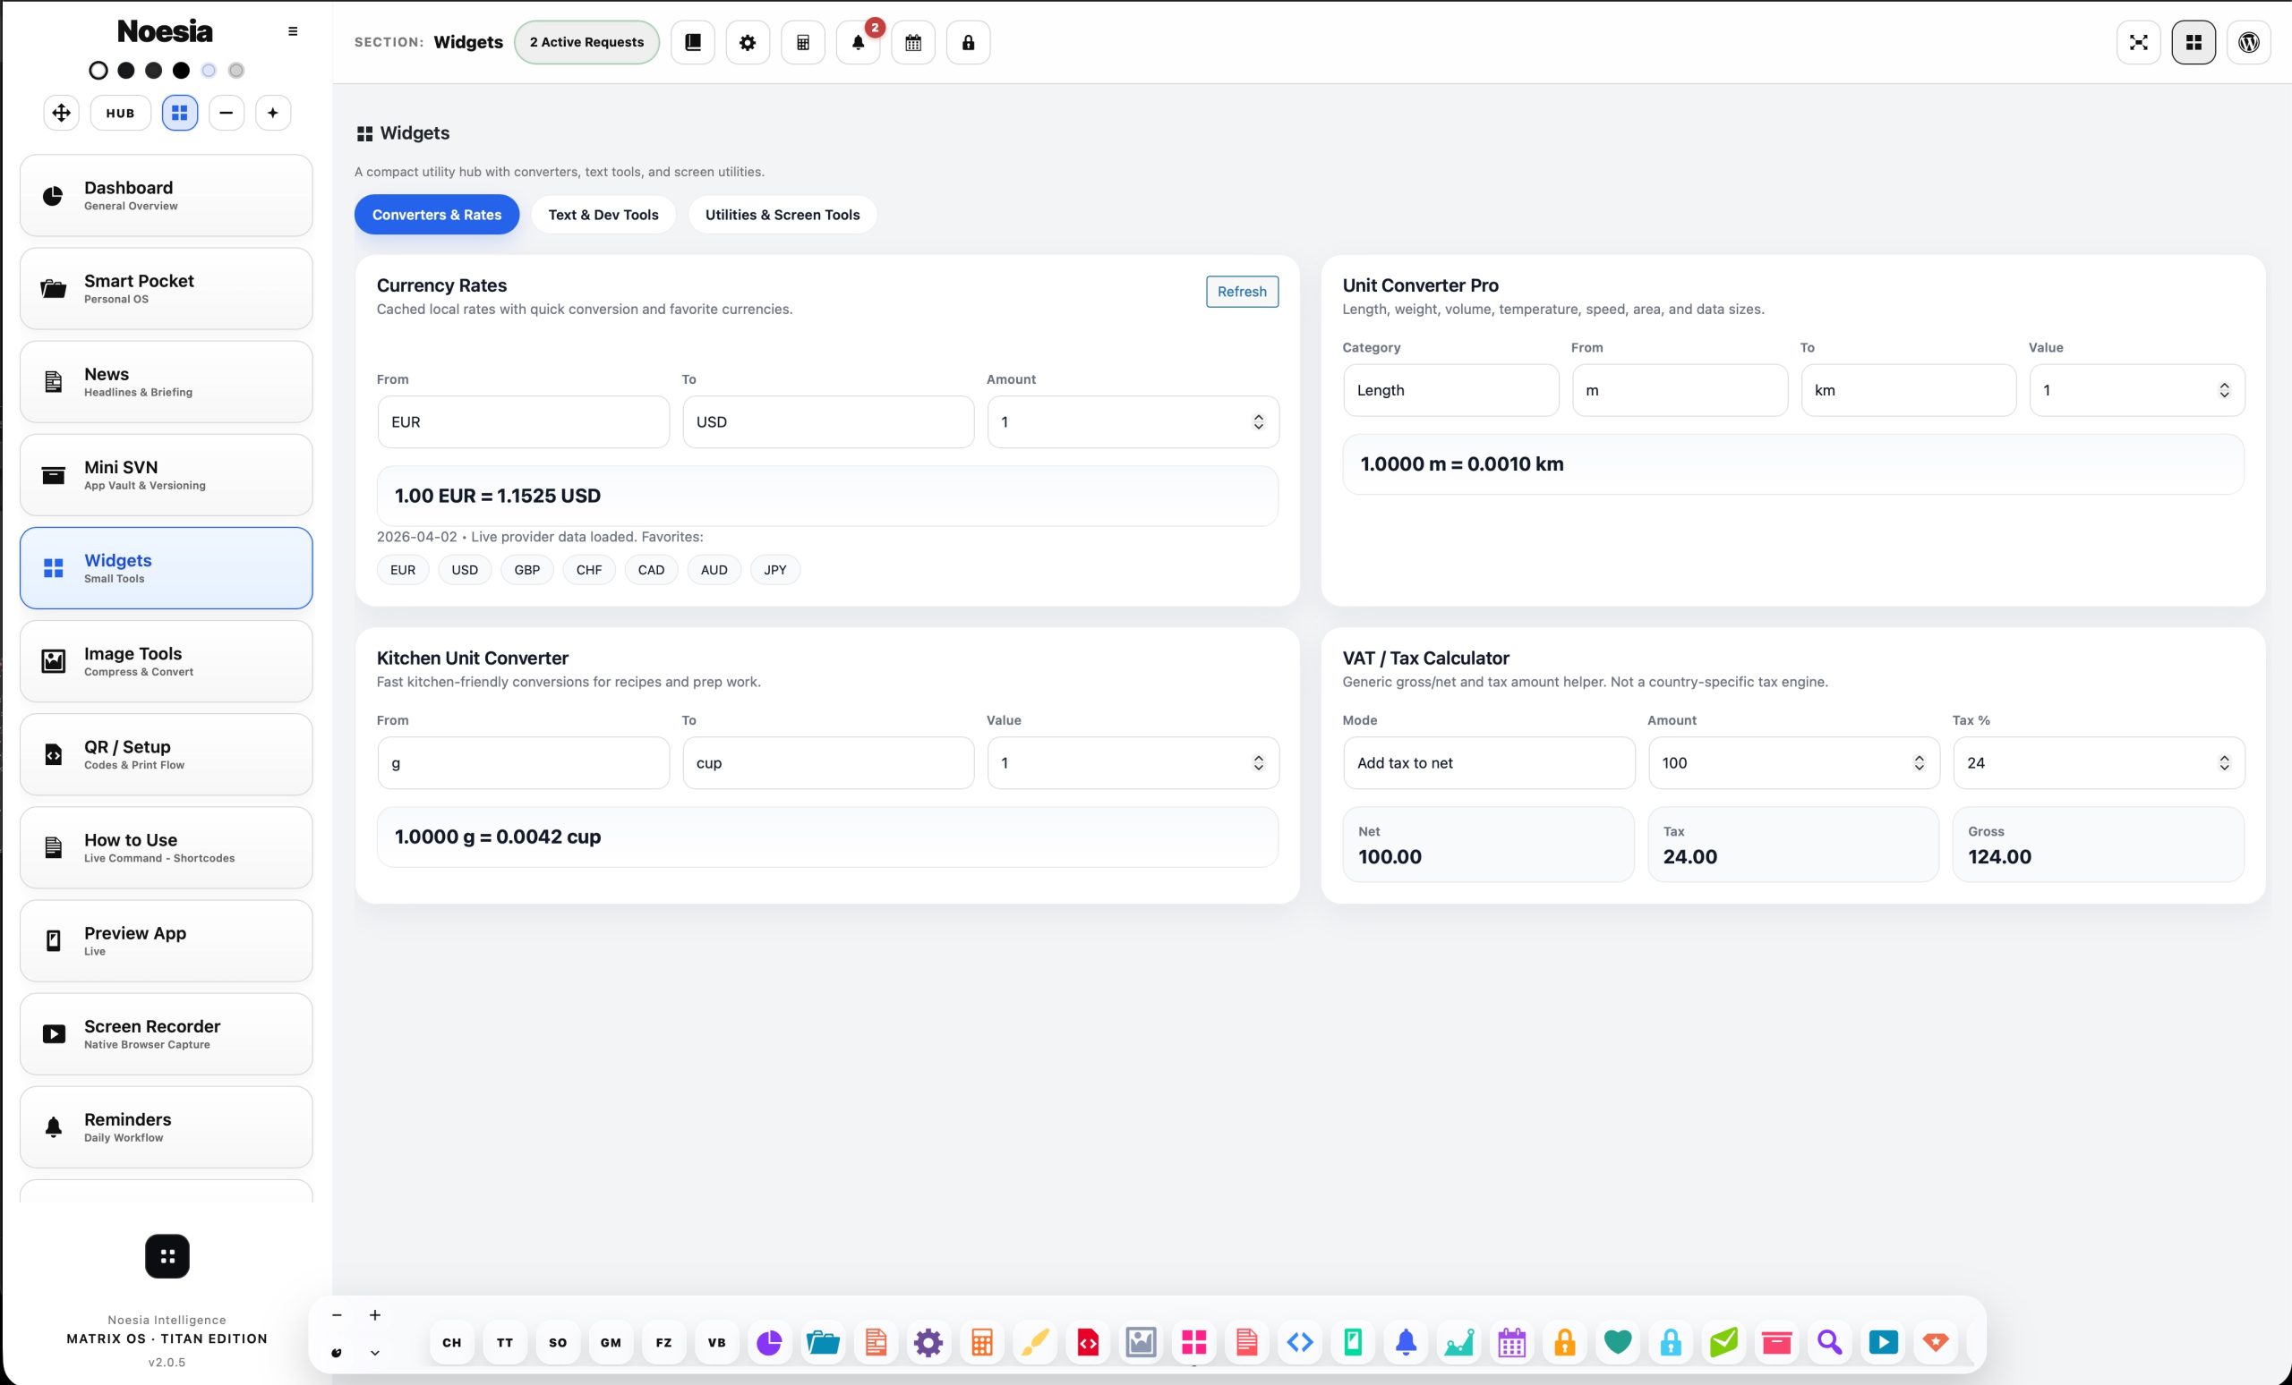Viewport: 2292px width, 1385px height.
Task: Toggle the grid view button in sidebar controls
Action: coord(180,113)
